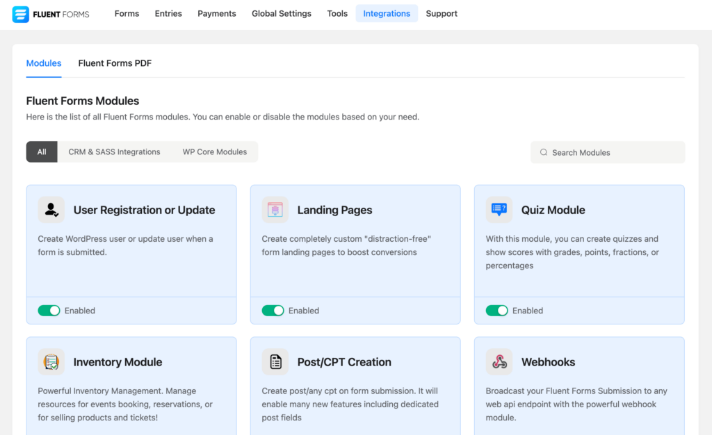
Task: Switch to the Fluent Forms PDF tab
Action: (114, 63)
